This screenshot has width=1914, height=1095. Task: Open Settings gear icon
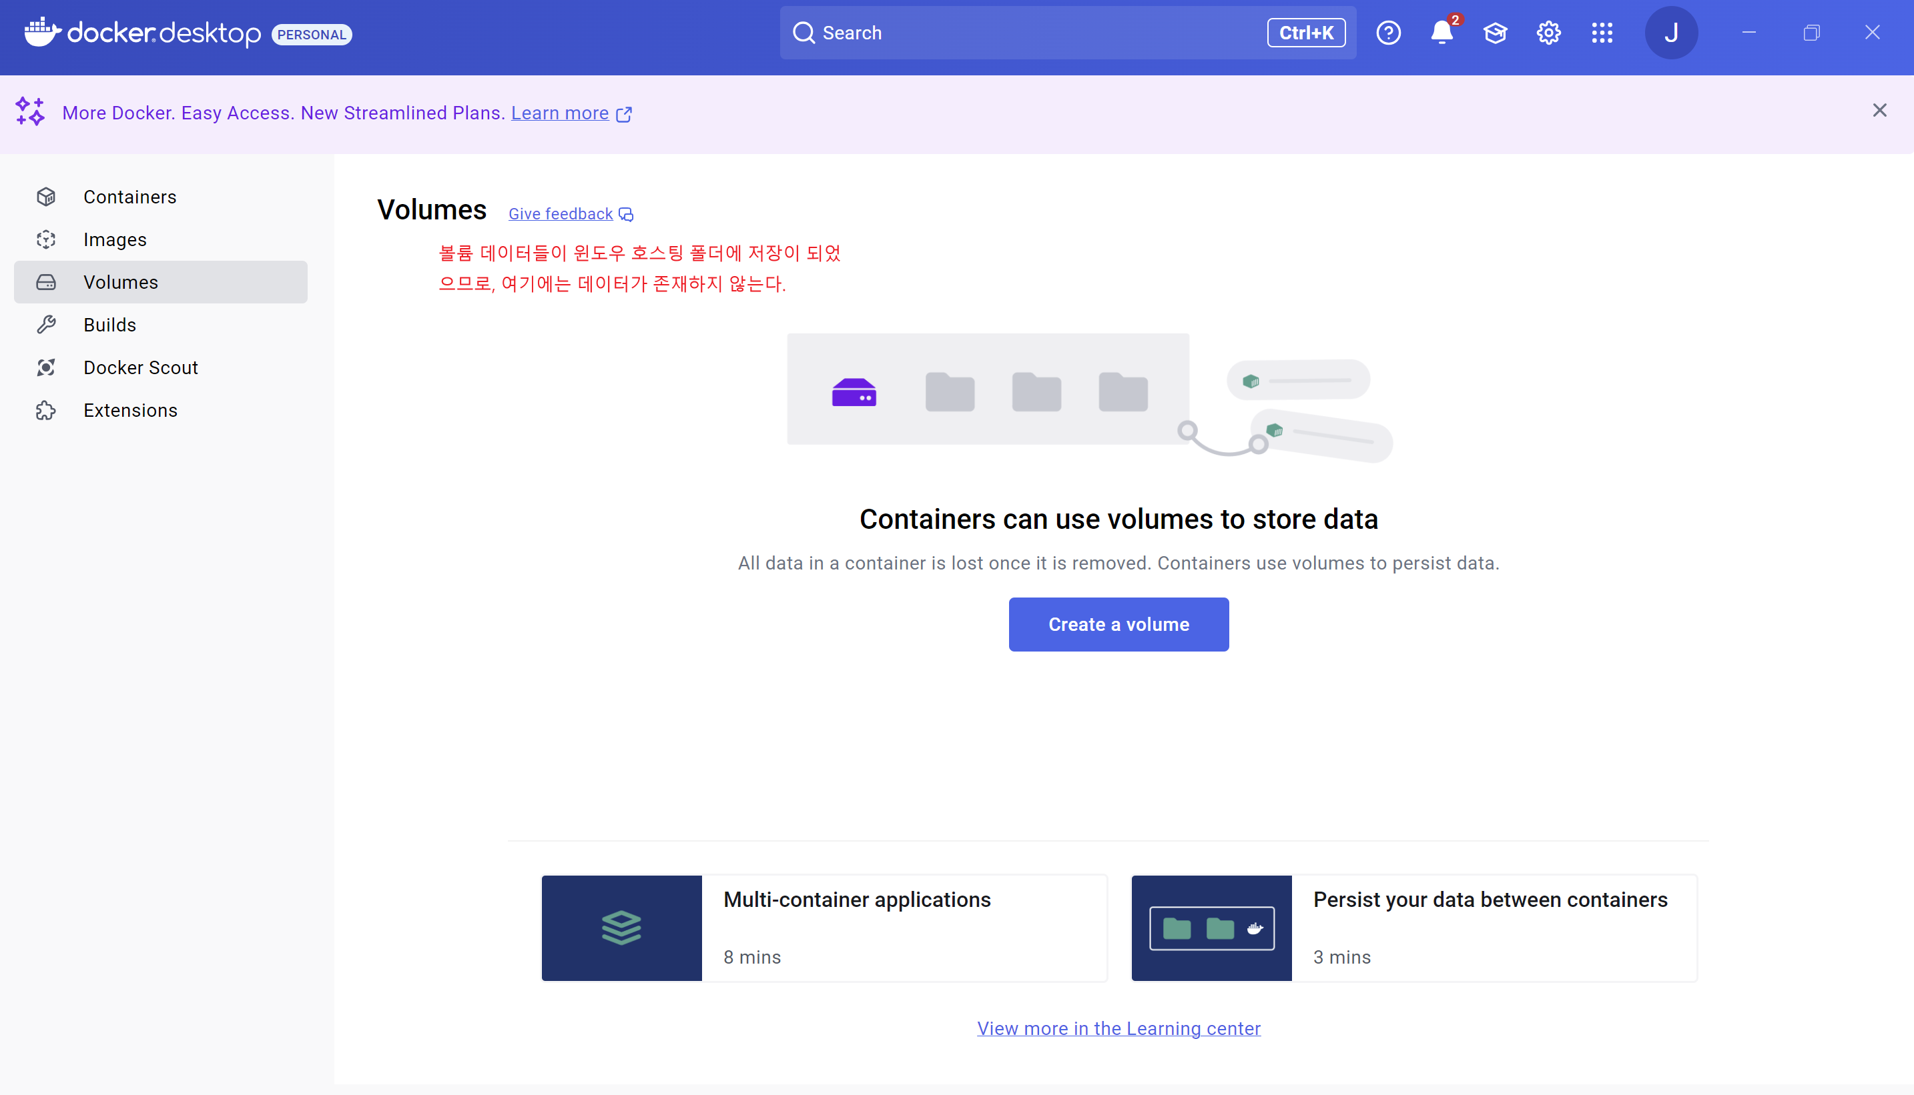(x=1548, y=33)
